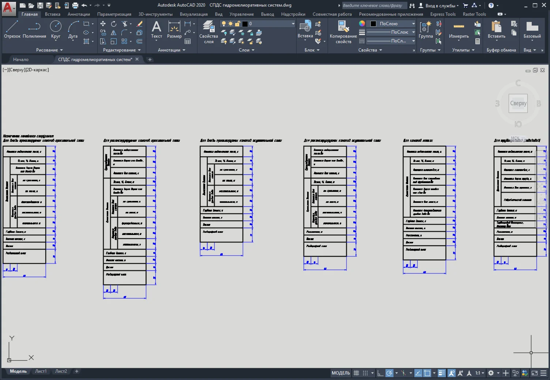Click the Группа tool icon
The height and width of the screenshot is (380, 550).
coord(426,30)
